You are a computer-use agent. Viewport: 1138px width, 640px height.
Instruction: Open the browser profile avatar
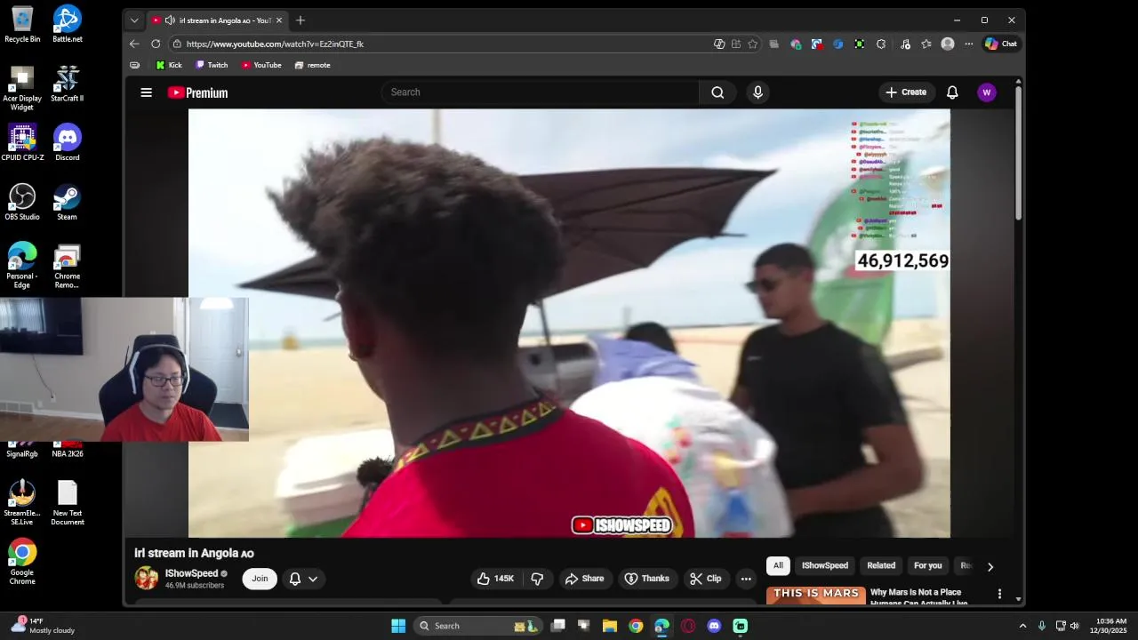(948, 44)
